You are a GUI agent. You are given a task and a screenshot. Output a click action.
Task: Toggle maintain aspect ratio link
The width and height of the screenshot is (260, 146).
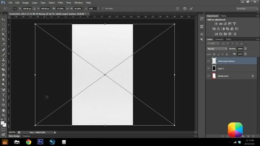coord(67,9)
